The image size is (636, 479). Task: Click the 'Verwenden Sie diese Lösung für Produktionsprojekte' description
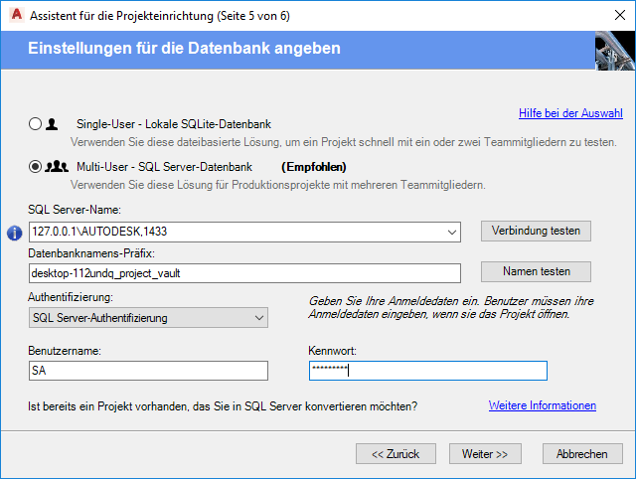coord(278,185)
